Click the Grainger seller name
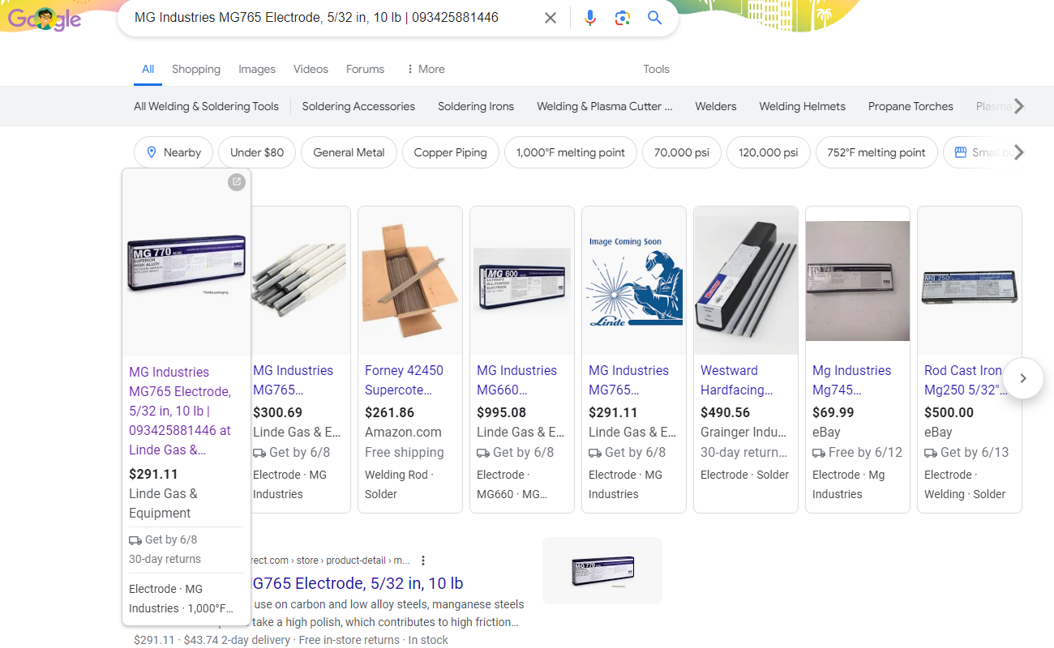This screenshot has height=648, width=1054. pos(743,433)
